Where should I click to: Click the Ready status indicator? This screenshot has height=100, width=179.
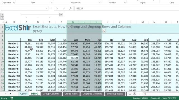[x=4, y=98]
